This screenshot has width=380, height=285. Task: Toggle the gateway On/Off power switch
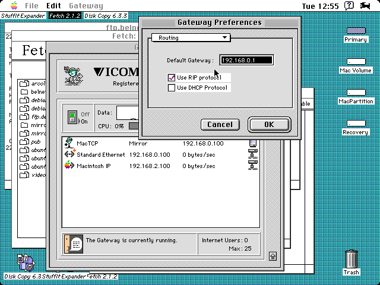[x=72, y=118]
